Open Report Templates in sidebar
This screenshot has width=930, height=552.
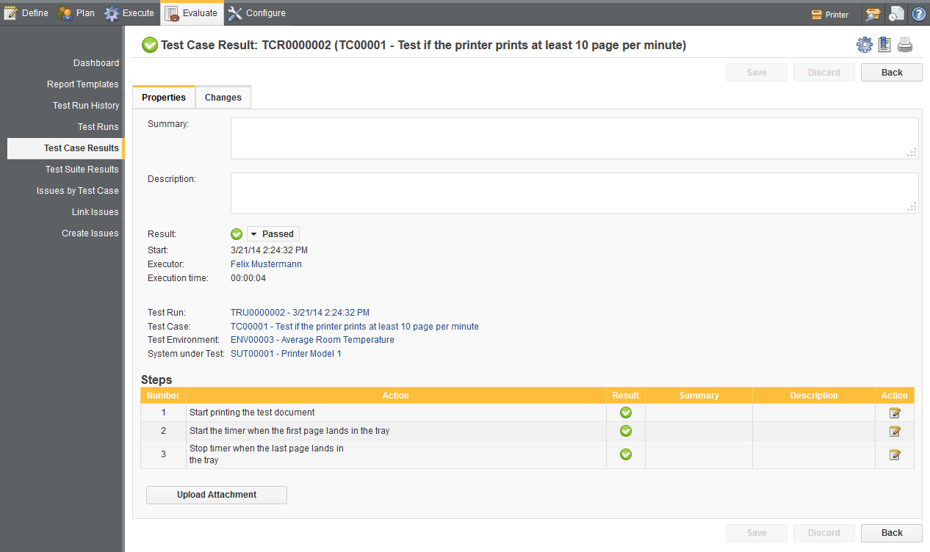83,84
